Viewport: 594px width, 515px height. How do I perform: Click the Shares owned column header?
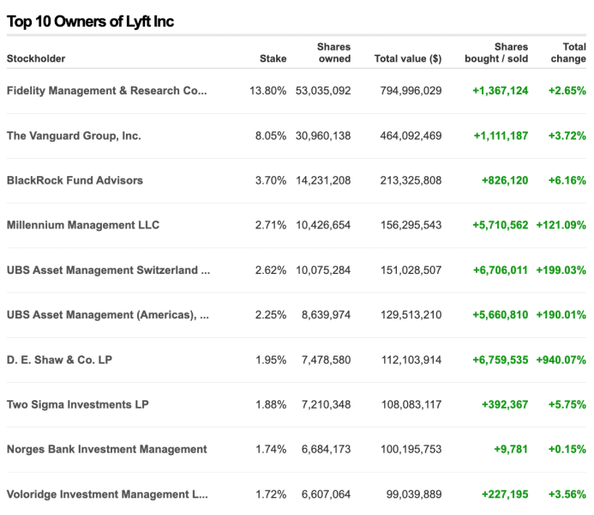(x=333, y=52)
